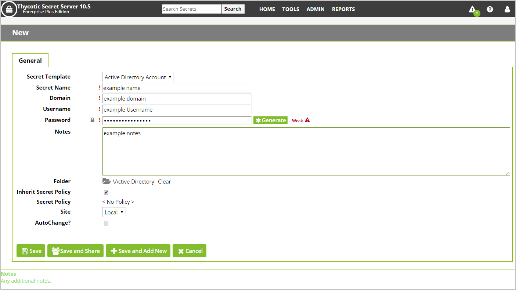Viewport: 516px width, 290px height.
Task: Open the Site dropdown showing Local
Action: click(114, 212)
